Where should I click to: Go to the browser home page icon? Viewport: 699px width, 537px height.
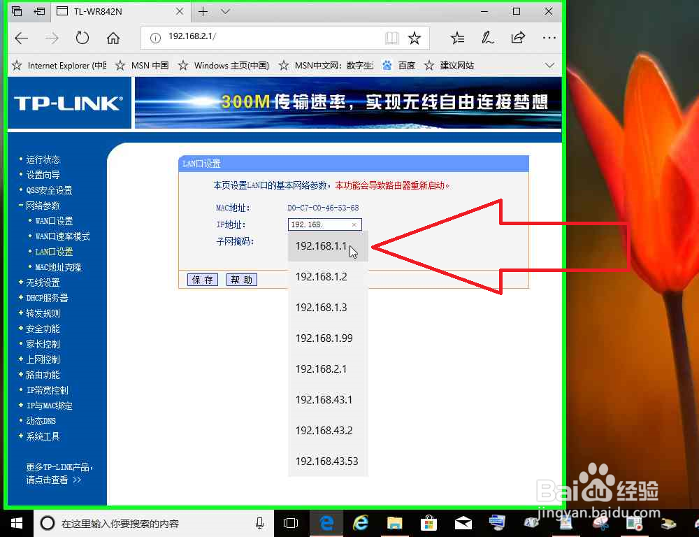(x=113, y=38)
